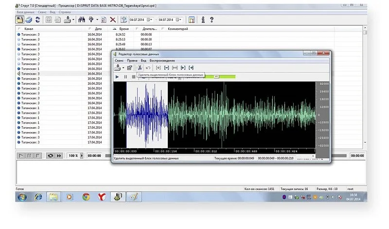This screenshot has height=229, width=389.
Task: Toggle the checkbox in Канал column header
Action: (x=19, y=29)
